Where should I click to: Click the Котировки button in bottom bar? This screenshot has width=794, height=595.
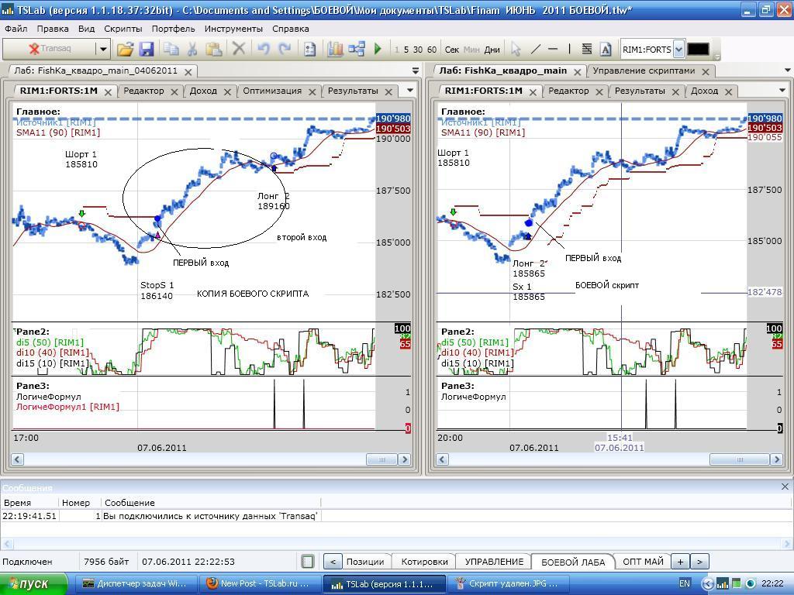[424, 562]
